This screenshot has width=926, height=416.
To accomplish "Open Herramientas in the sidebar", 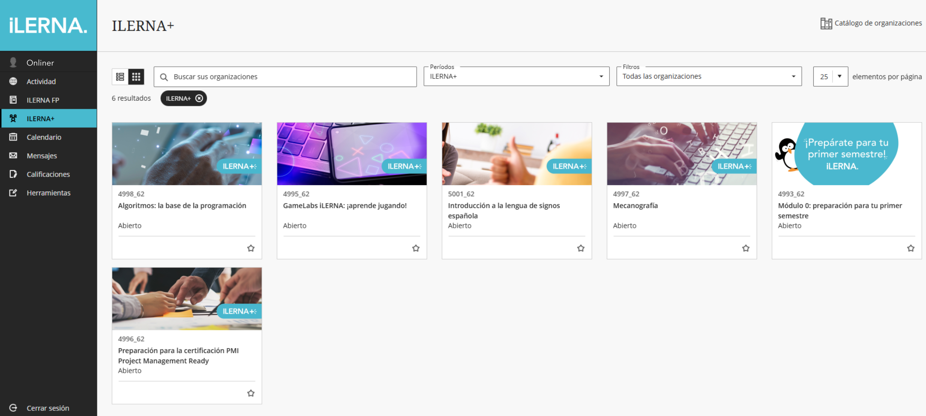I will pos(48,193).
